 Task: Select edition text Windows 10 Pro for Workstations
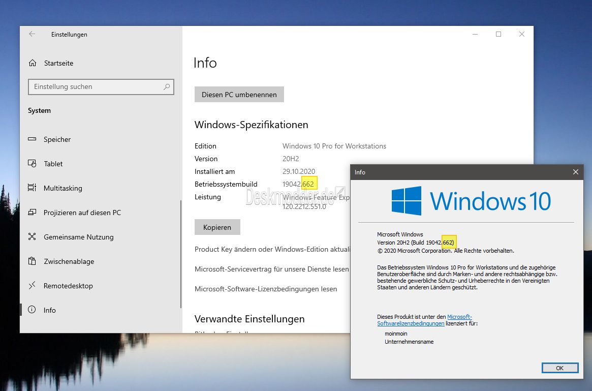334,146
